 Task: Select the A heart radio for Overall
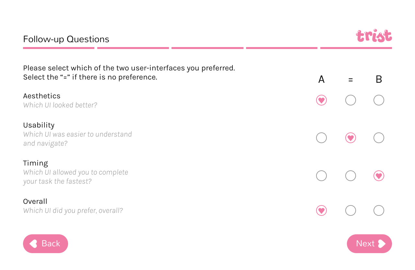[x=321, y=211]
